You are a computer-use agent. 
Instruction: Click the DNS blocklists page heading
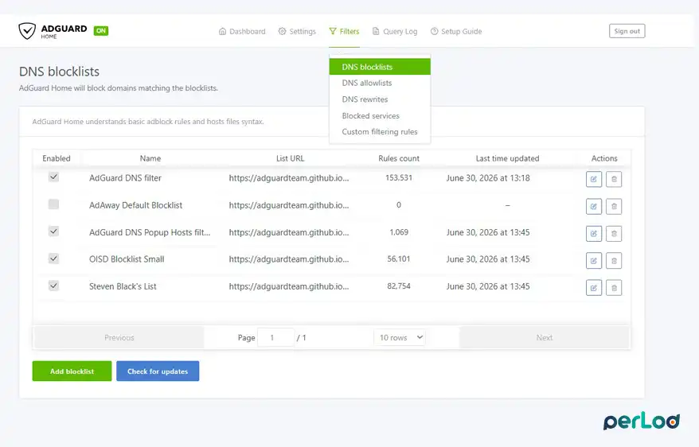coord(59,72)
